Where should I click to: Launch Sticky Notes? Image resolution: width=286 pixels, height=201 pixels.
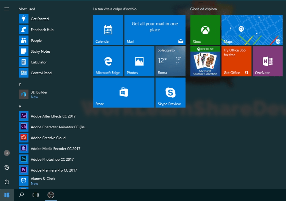point(53,51)
